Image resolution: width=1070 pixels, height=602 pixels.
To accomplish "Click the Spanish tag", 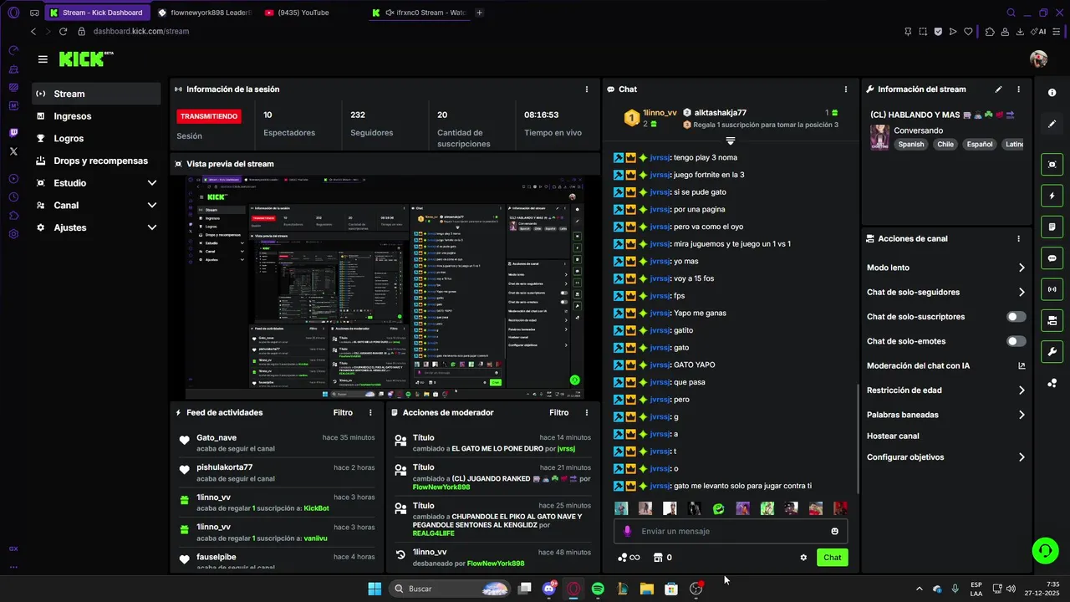I will click(911, 144).
